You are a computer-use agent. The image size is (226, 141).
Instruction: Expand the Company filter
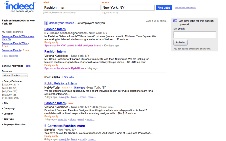click(8, 109)
